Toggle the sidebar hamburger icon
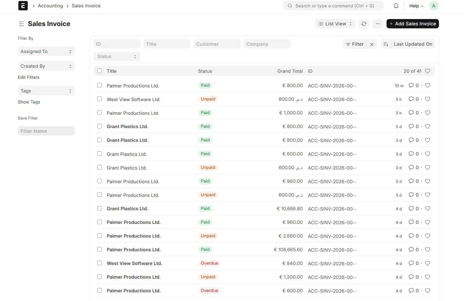The image size is (464, 301). coord(21,24)
